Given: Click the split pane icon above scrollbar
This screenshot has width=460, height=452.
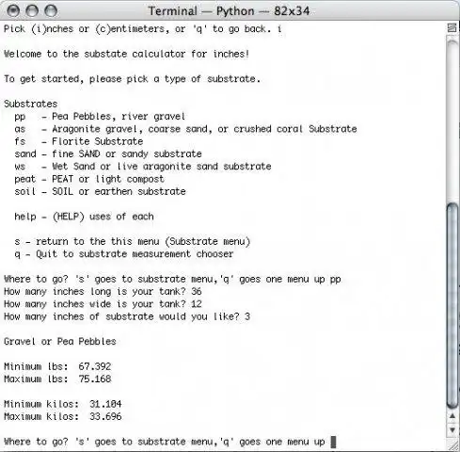Looking at the screenshot, I should (452, 28).
